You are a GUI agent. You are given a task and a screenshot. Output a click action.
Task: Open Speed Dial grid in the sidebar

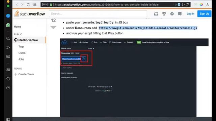pos(8,70)
